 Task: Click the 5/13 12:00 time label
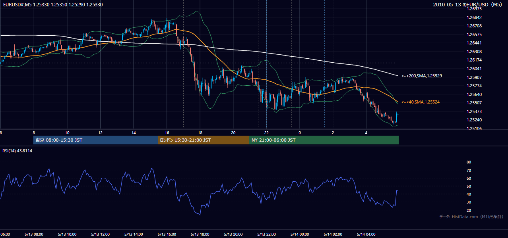100,234
